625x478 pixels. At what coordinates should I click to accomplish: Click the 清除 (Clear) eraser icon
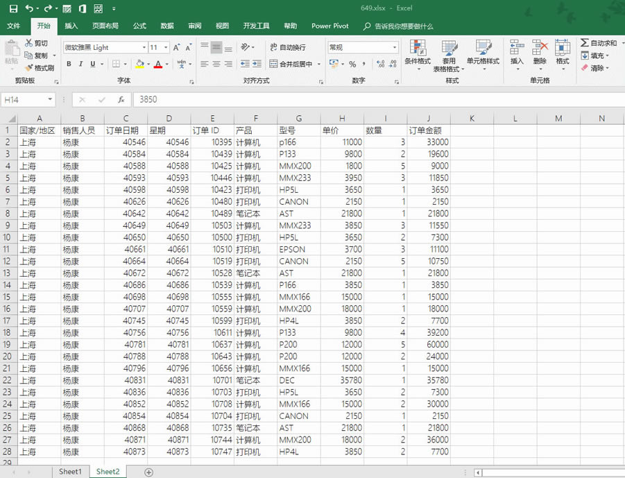[585, 68]
